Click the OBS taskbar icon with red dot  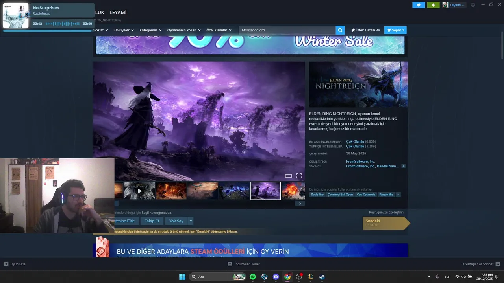pyautogui.click(x=299, y=277)
